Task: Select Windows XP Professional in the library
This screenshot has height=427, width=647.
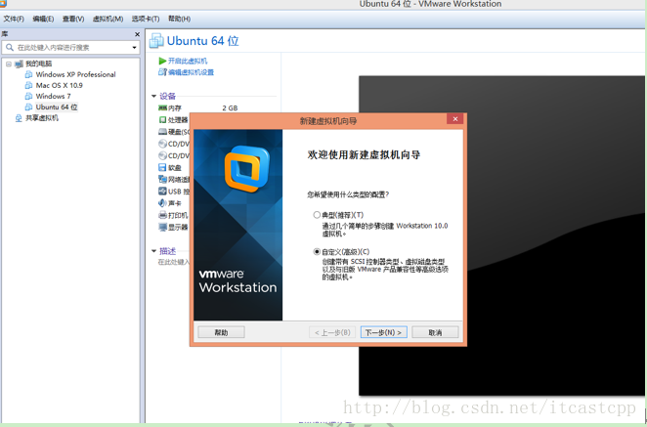Action: 75,74
